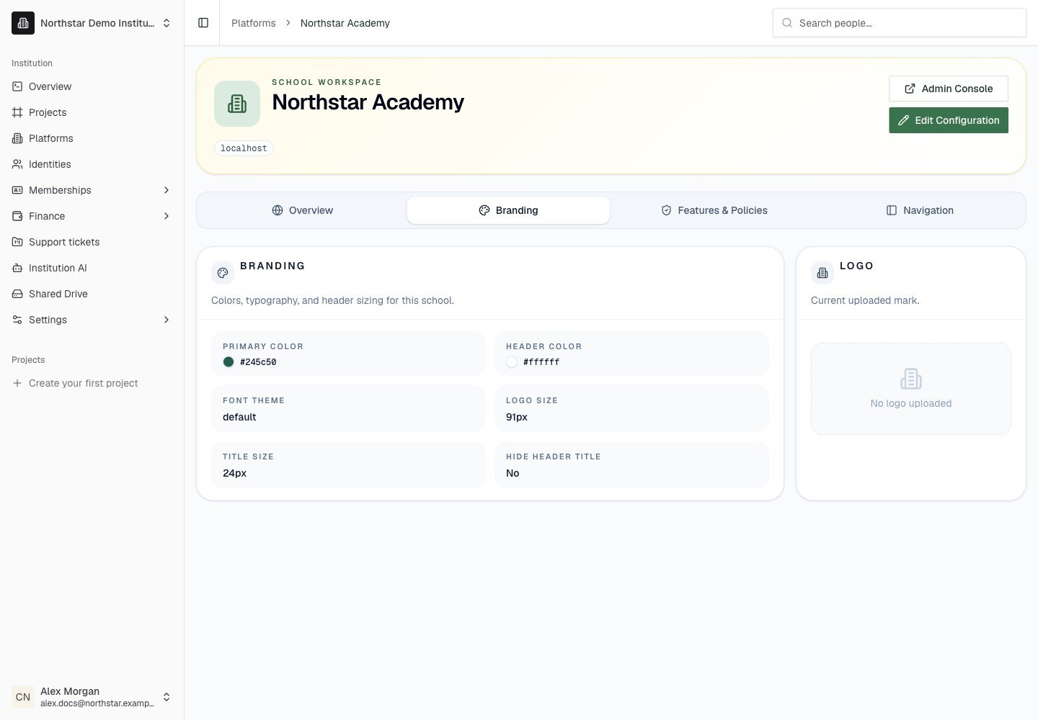Click the primary color swatch #245c50

(229, 362)
